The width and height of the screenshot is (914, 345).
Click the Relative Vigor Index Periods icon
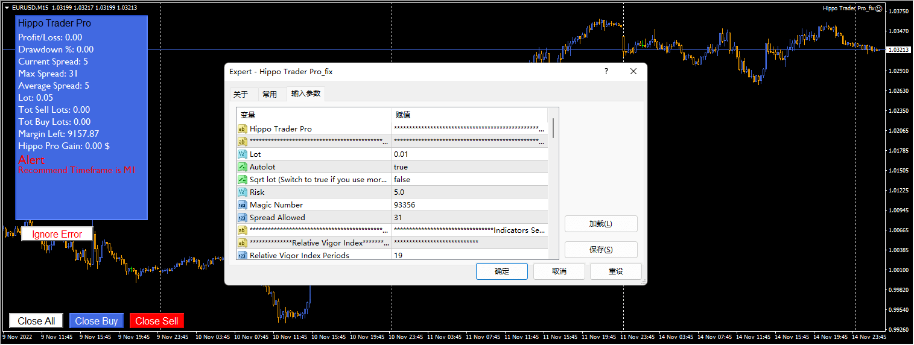(242, 256)
